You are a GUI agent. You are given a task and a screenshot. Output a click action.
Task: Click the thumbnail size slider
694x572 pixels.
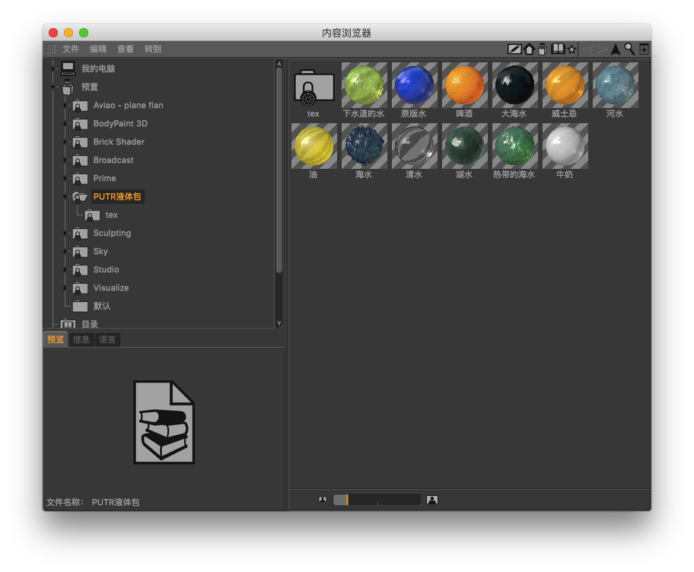377,500
